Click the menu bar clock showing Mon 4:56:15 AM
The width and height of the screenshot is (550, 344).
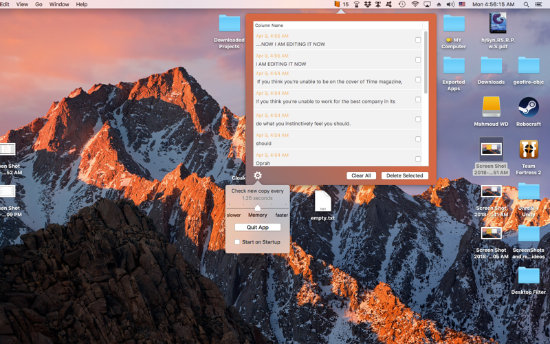(493, 4)
